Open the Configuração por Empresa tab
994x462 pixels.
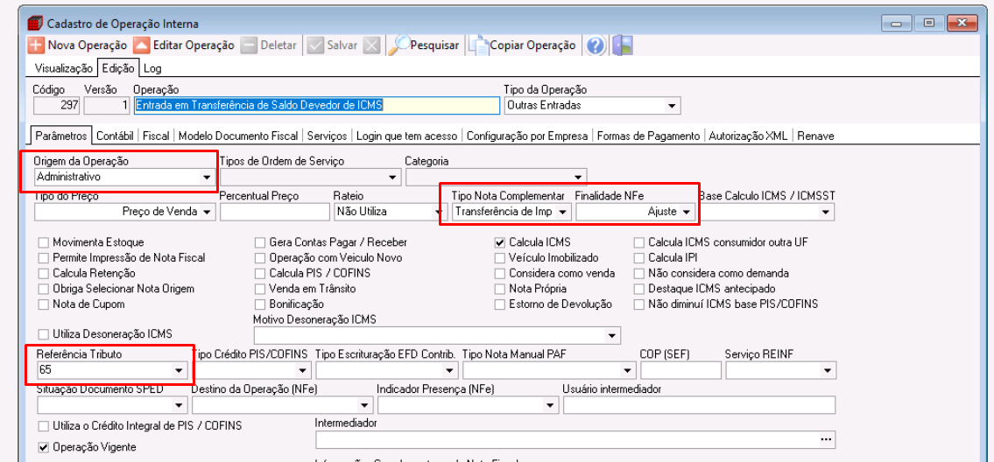[529, 136]
